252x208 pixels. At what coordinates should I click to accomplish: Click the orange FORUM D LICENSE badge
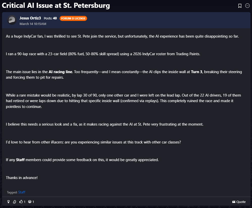tap(73, 18)
